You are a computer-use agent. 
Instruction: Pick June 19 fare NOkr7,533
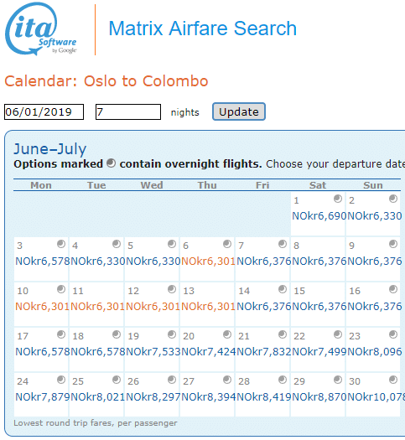(x=153, y=352)
